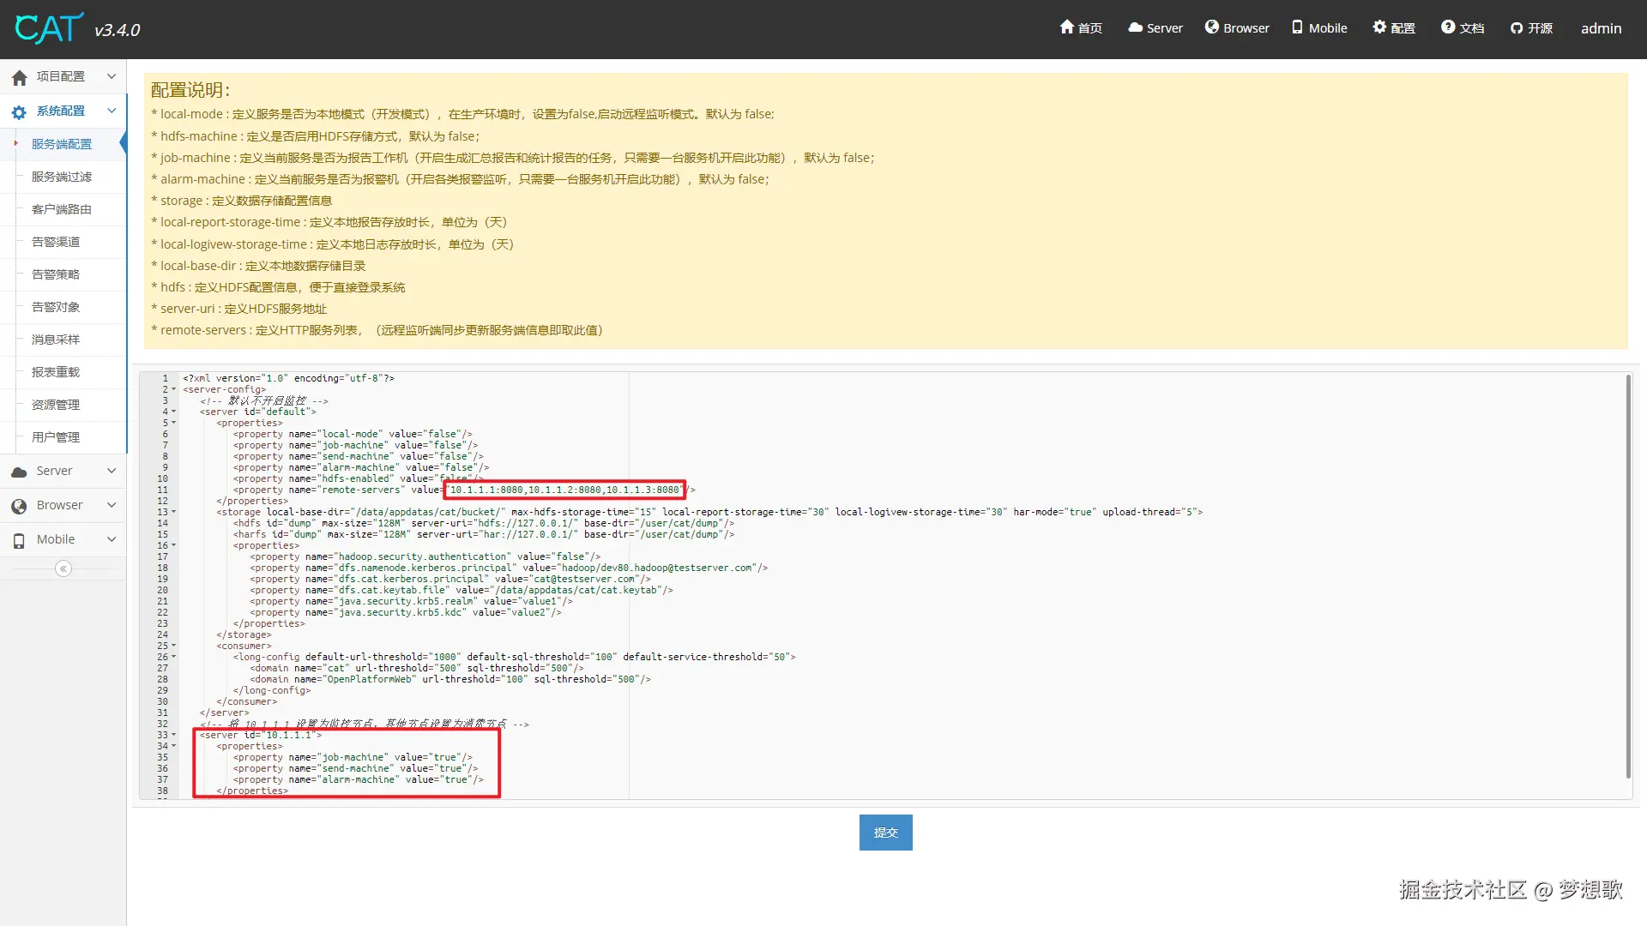Viewport: 1647px width, 926px height.
Task: Click inside the remote-servers value text
Action: click(x=564, y=490)
